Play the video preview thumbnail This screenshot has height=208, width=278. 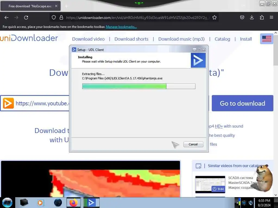click(x=91, y=179)
